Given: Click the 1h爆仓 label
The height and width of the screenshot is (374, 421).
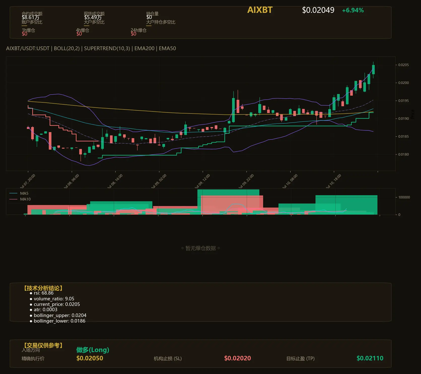Looking at the screenshot, I should (28, 30).
